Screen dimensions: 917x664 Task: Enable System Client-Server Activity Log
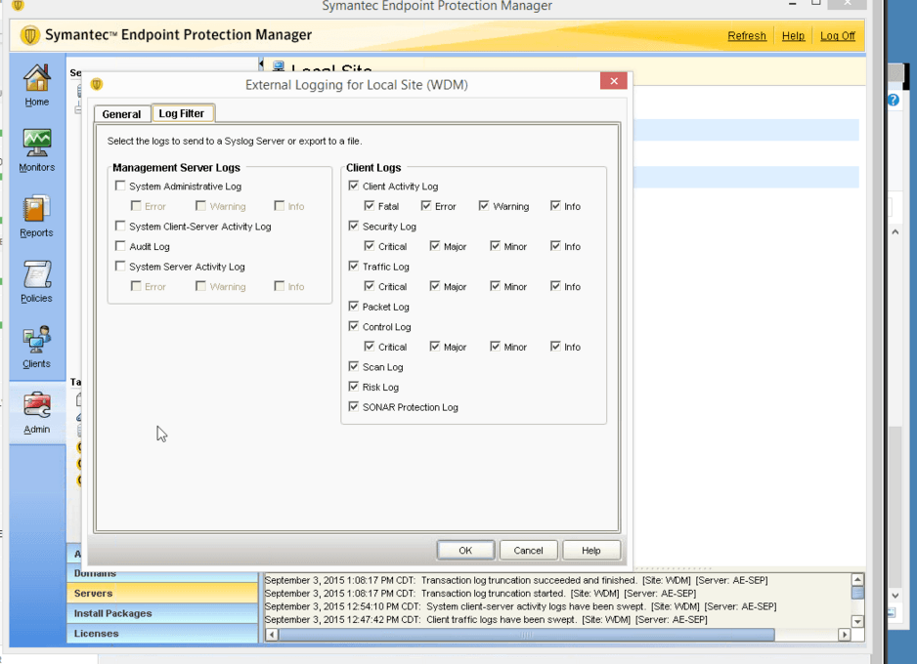[x=120, y=226]
